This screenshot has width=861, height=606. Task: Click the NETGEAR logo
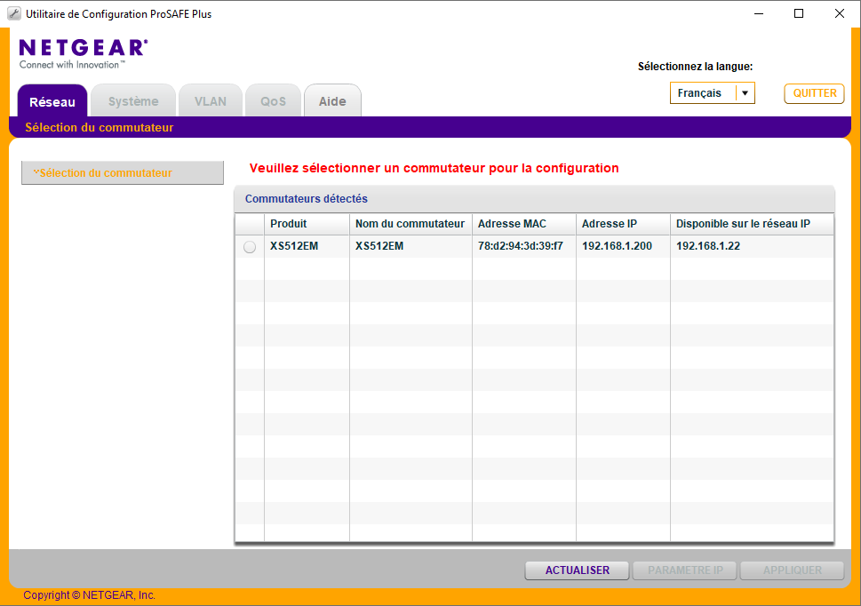(83, 49)
